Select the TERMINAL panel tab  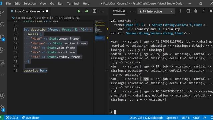(x=119, y=11)
